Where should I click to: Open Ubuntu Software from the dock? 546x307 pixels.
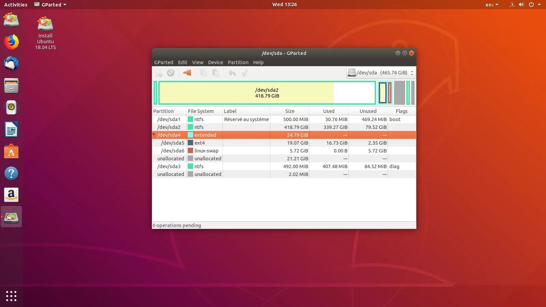(x=11, y=151)
